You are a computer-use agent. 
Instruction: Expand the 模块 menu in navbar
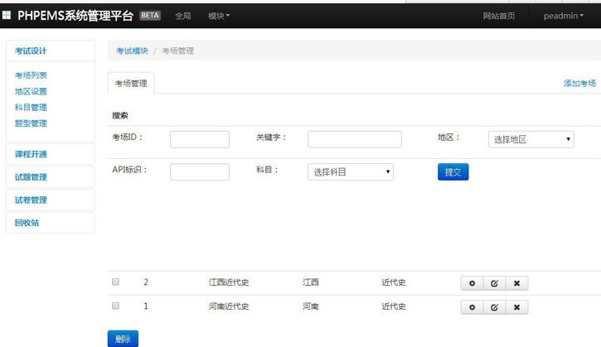(x=219, y=16)
